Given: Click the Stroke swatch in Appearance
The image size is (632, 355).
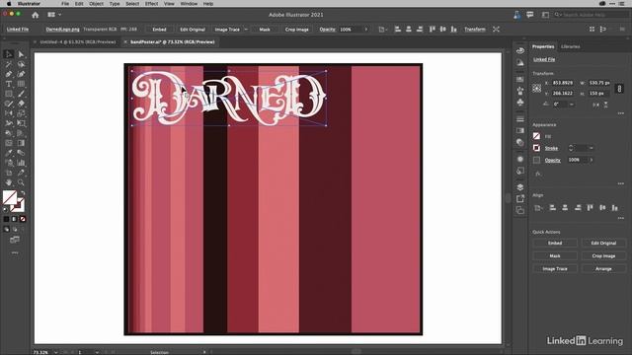Looking at the screenshot, I should click(x=536, y=148).
